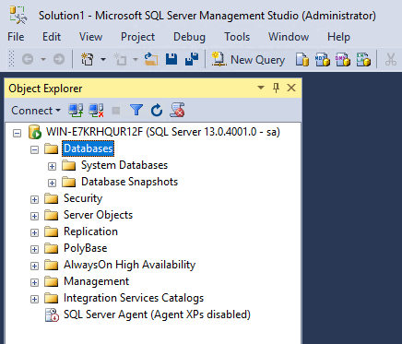Collapse the Databases node
The width and height of the screenshot is (402, 344).
pos(34,149)
